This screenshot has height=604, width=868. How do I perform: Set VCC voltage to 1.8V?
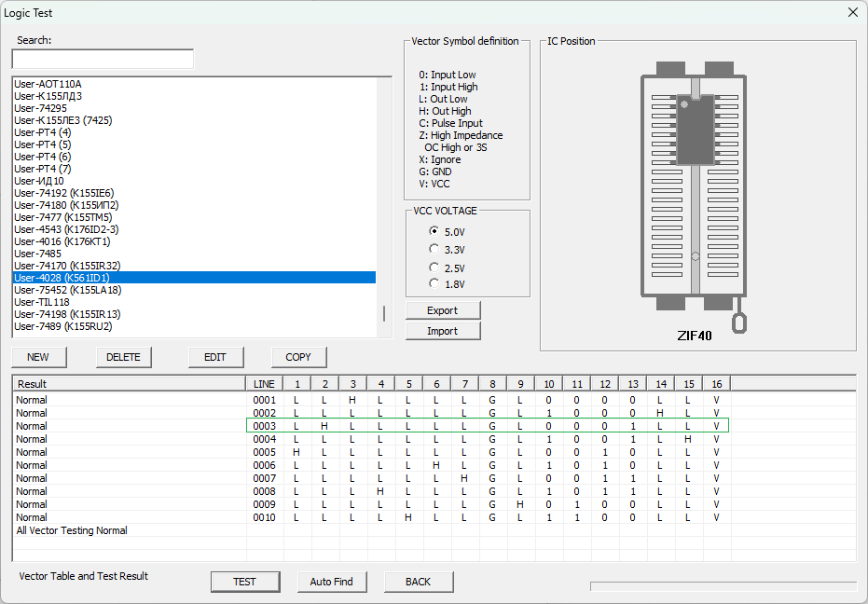coord(434,283)
